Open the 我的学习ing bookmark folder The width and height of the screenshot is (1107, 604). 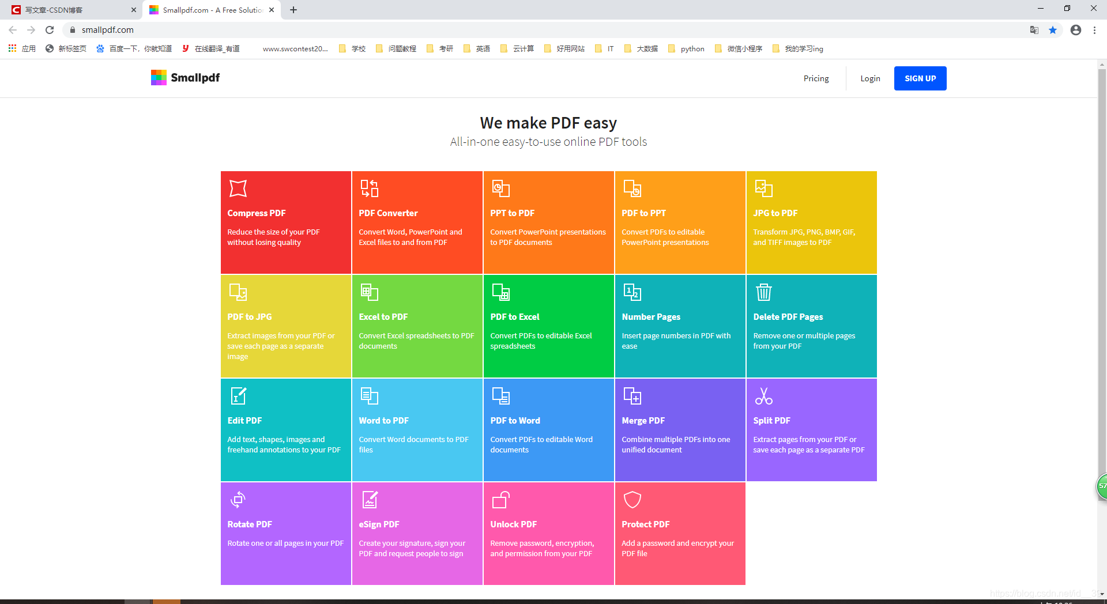click(798, 49)
